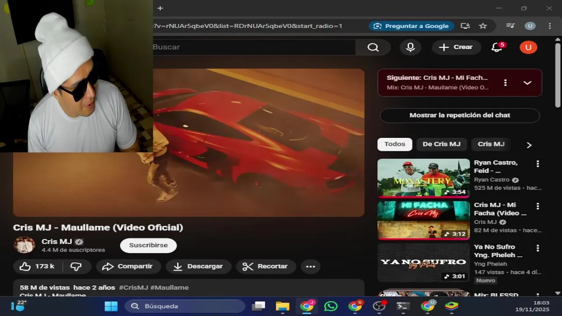Image resolution: width=562 pixels, height=316 pixels.
Task: Open a new browser tab
Action: (x=160, y=8)
